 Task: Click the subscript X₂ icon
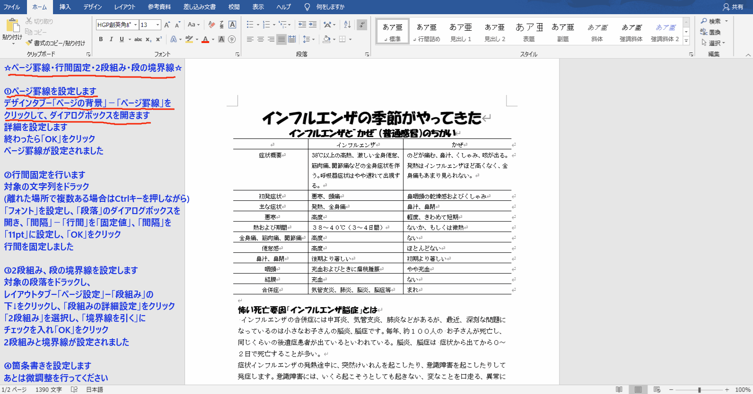pyautogui.click(x=149, y=39)
